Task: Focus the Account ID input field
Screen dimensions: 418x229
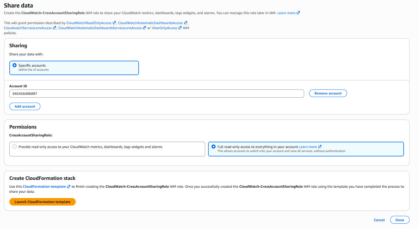Action: (157, 94)
